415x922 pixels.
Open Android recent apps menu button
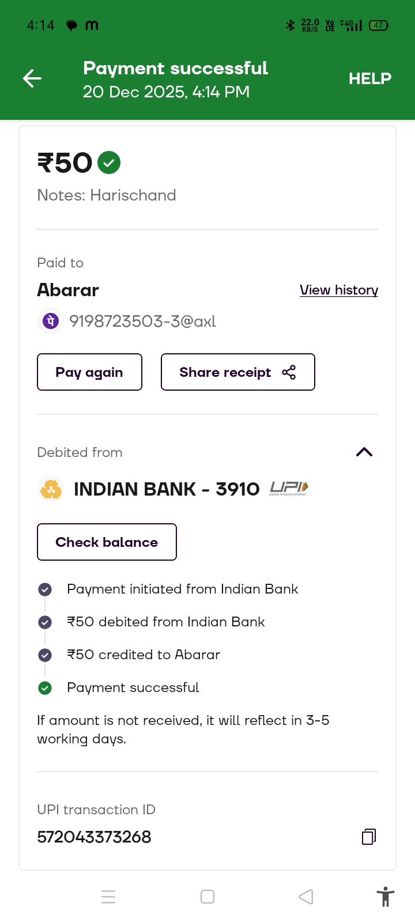pyautogui.click(x=108, y=897)
